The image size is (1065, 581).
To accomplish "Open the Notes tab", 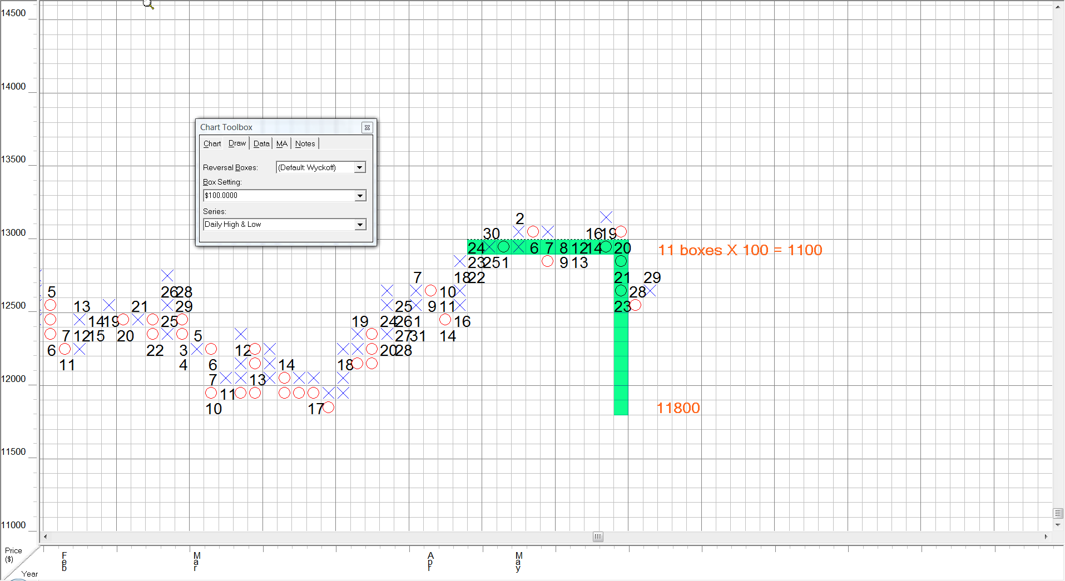I will tap(305, 143).
